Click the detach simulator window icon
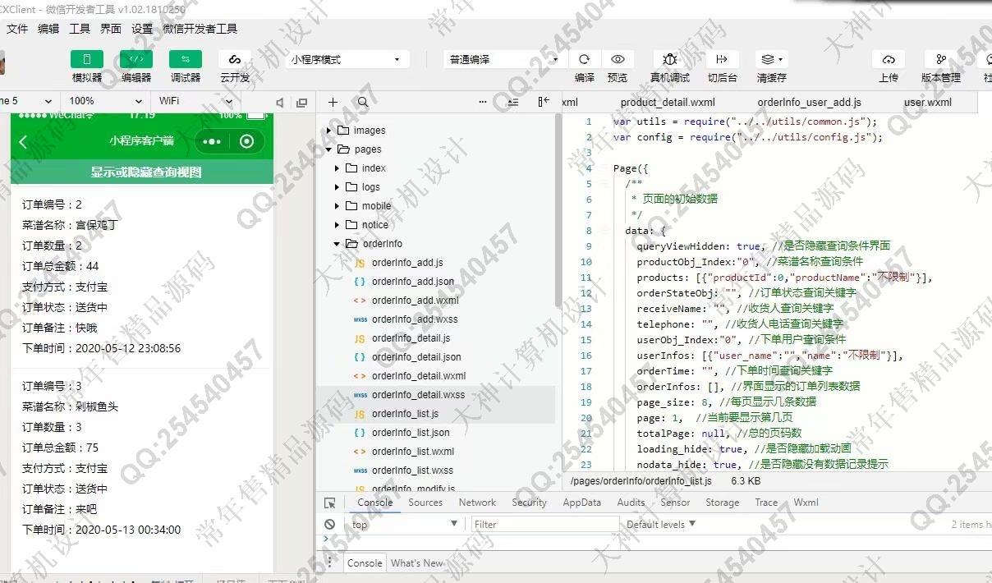This screenshot has width=992, height=583. (301, 102)
